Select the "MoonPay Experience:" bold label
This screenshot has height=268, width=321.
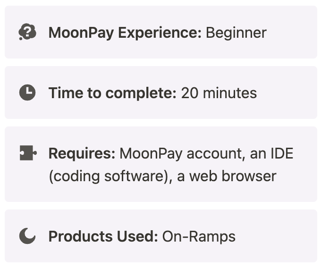pos(125,33)
